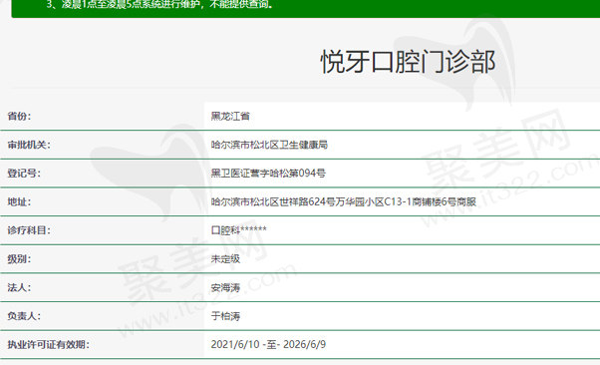The width and height of the screenshot is (600, 365).
Task: Click the 法人 label
Action: pos(19,287)
